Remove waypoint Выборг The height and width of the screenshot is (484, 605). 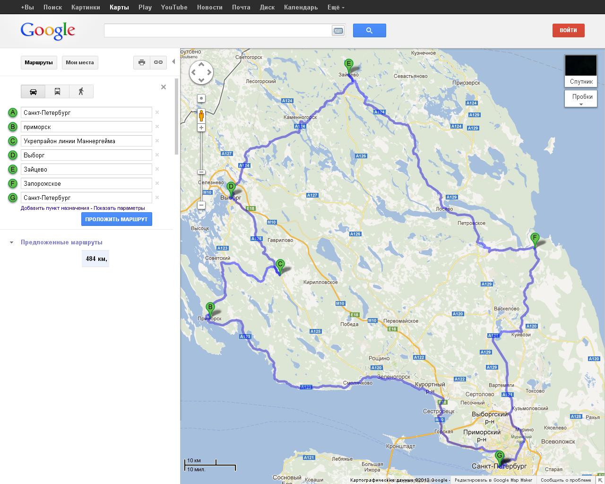(157, 155)
